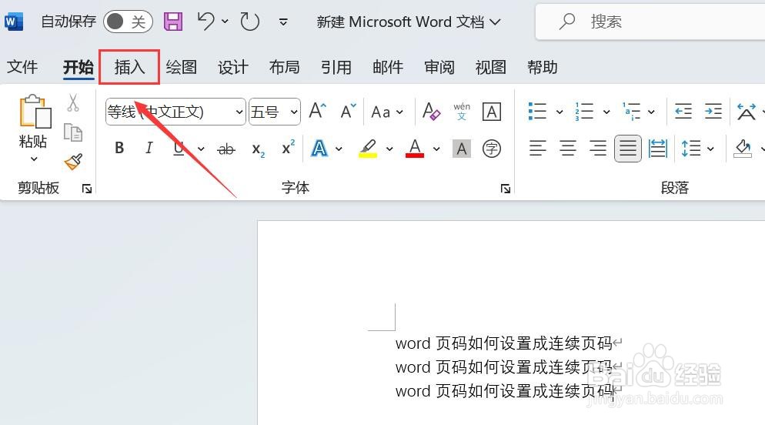The image size is (765, 425).
Task: Apply multilevel list
Action: 631,111
